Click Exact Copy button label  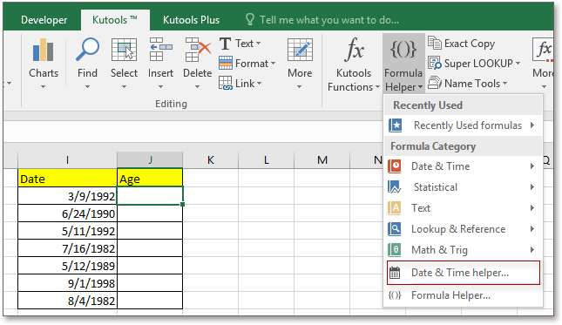[x=470, y=44]
